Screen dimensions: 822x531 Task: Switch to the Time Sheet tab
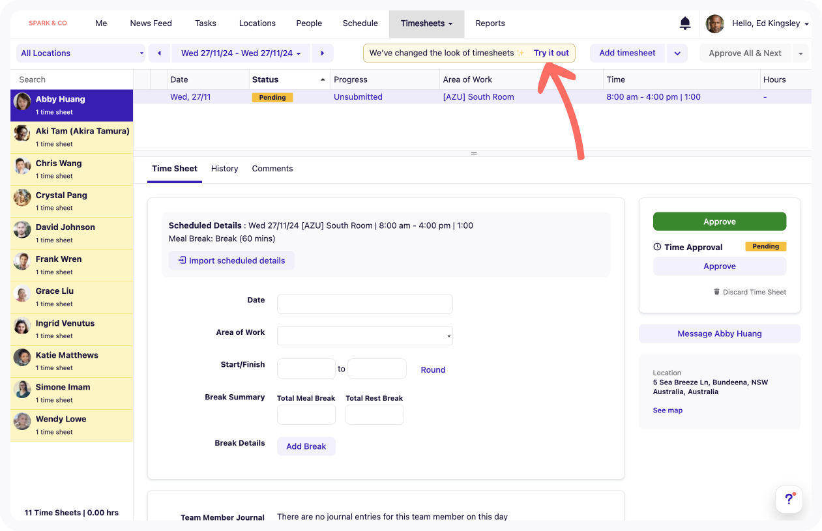pos(175,169)
